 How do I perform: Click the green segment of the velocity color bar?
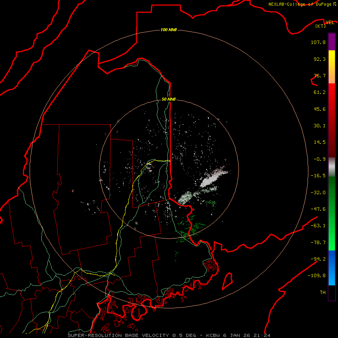click(x=332, y=213)
